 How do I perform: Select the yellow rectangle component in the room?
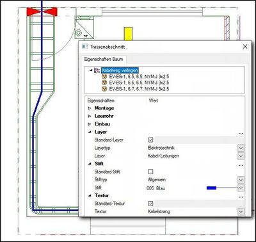coord(128,33)
